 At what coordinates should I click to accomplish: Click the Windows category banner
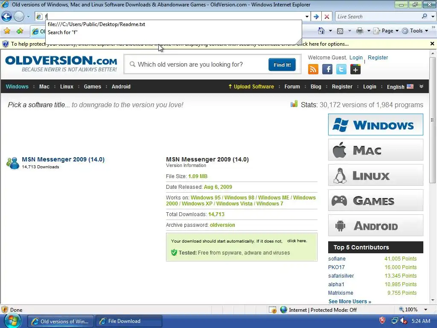[376, 124]
